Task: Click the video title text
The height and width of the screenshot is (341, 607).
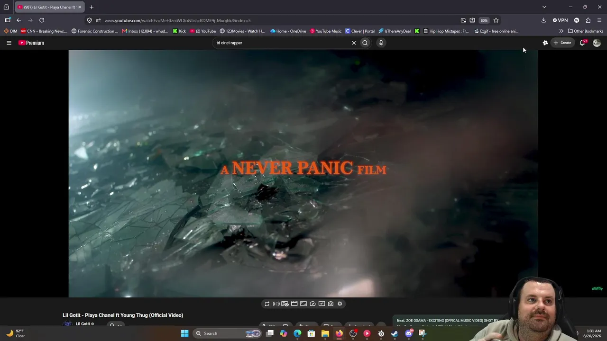Action: click(123, 315)
